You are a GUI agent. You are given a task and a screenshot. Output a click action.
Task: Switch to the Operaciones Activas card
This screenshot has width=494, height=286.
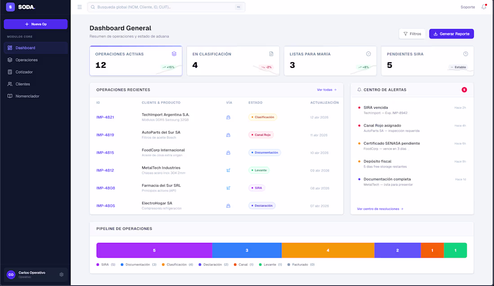(x=136, y=61)
